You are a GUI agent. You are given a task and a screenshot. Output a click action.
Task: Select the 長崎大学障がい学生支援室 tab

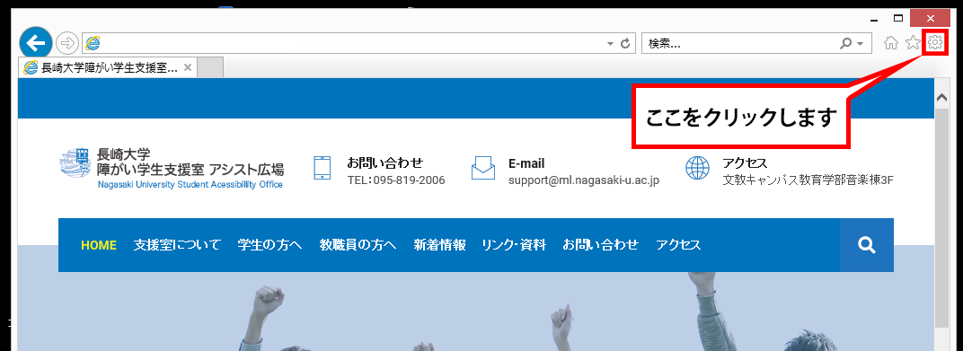(109, 67)
